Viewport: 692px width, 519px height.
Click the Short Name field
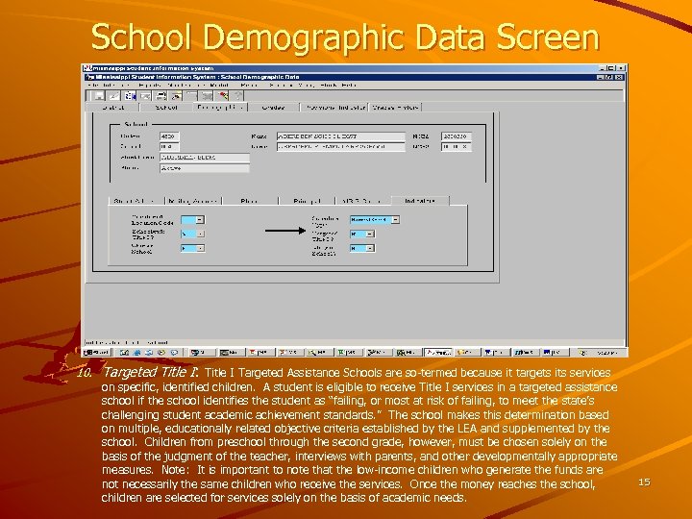tap(205, 158)
